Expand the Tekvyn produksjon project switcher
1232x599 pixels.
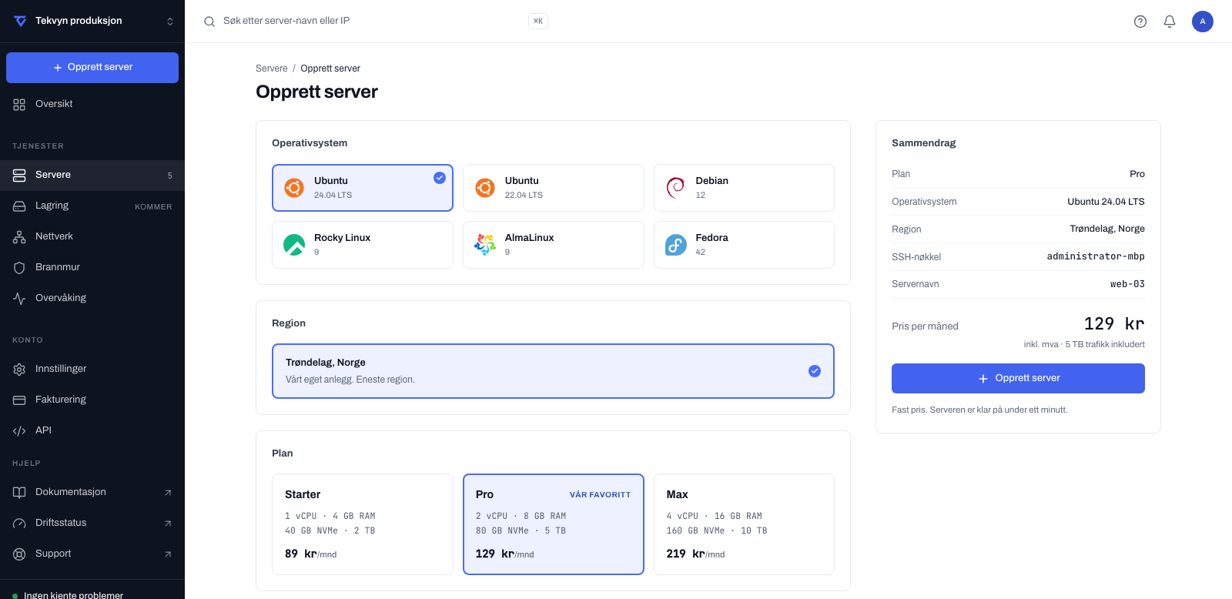coord(92,21)
